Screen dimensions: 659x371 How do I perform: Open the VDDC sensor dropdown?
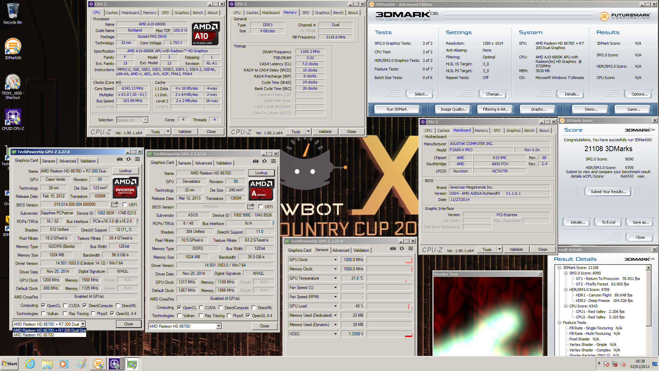pos(335,334)
